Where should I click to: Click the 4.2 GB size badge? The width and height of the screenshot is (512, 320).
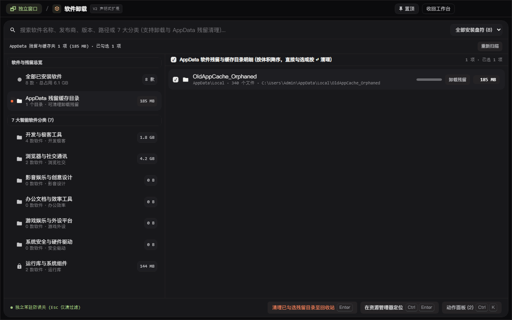pyautogui.click(x=147, y=159)
